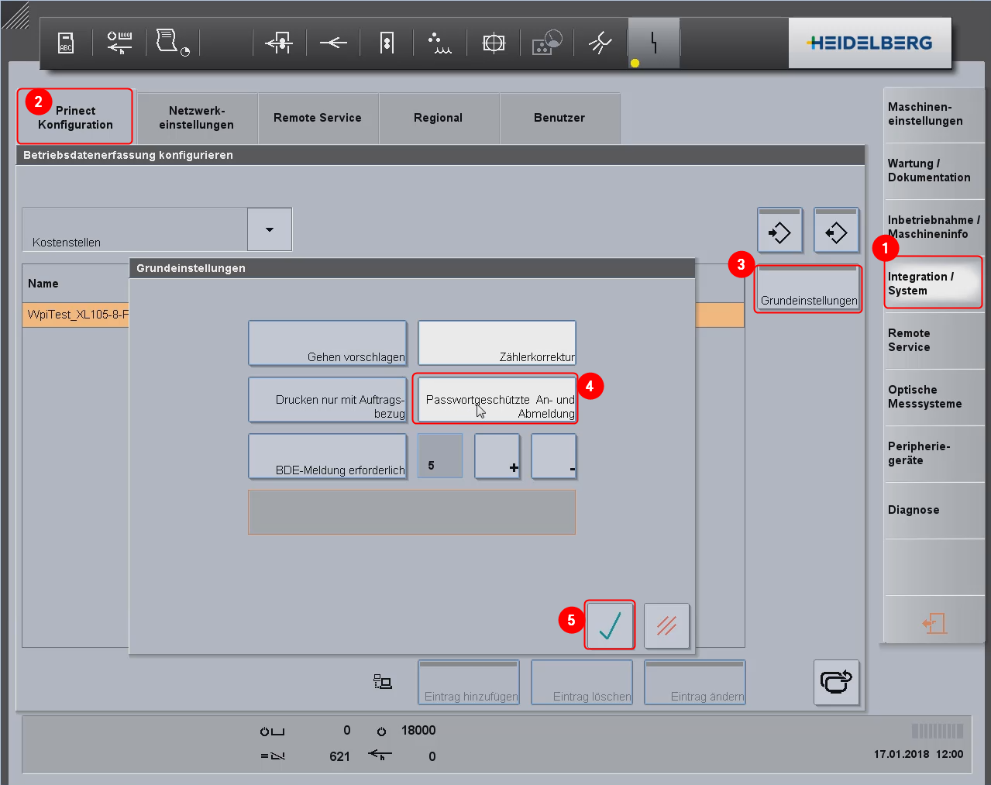This screenshot has height=785, width=991.
Task: Click the Heidelberg logo
Action: 869,43
